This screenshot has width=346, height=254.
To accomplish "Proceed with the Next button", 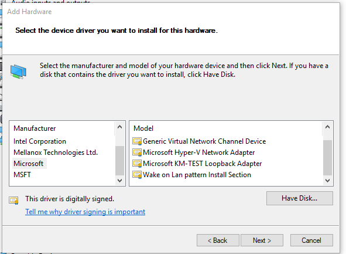I will [x=262, y=241].
